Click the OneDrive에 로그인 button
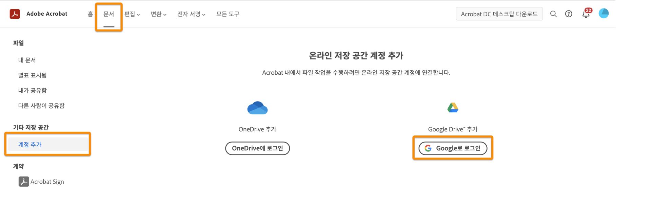651x203 pixels. coord(257,148)
